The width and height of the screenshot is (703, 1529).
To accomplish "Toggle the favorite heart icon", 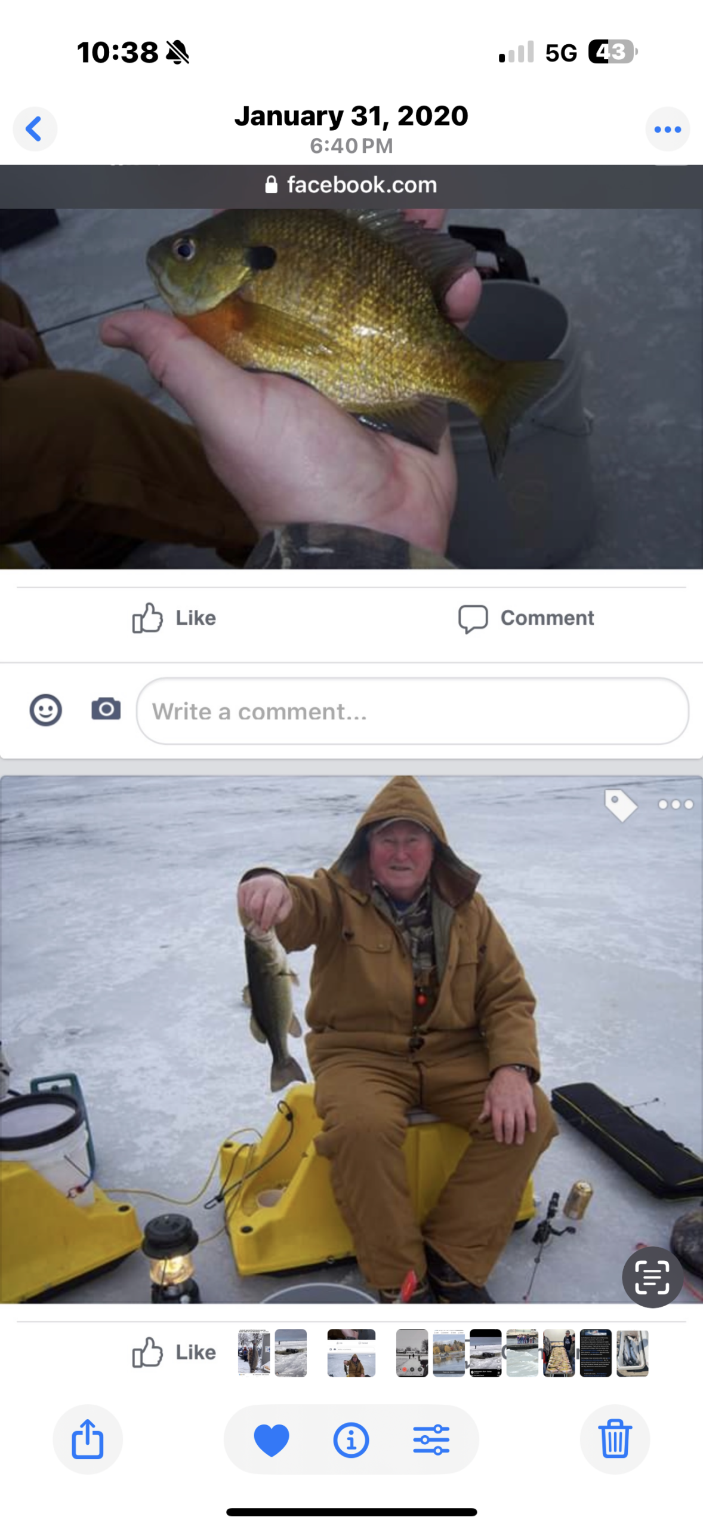I will (x=272, y=1439).
